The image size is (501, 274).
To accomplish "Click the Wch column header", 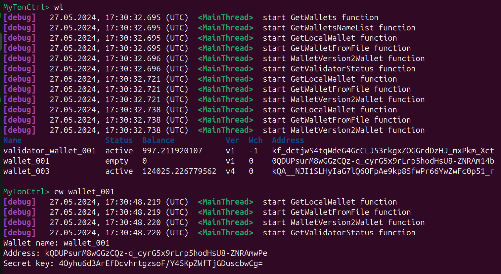I will click(255, 140).
